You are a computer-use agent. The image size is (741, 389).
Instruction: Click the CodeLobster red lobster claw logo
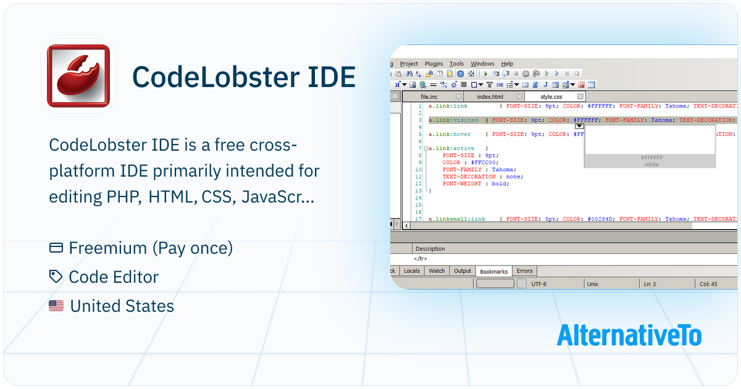78,76
